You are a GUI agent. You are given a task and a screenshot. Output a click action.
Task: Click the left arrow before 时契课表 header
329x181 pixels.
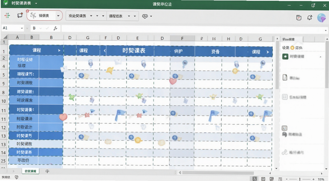(104, 51)
